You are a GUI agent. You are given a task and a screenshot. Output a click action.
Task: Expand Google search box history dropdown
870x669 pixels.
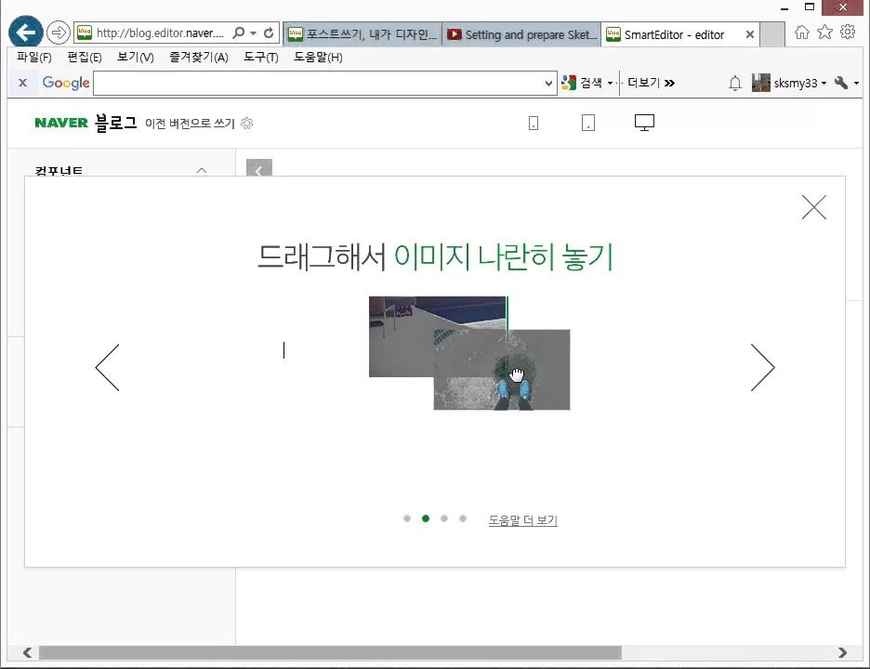[x=548, y=84]
